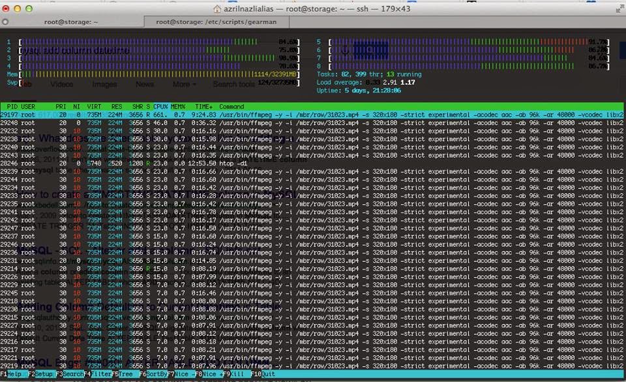Click the fullscreen arrows icon in title bar
The image size is (626, 382).
coord(619,8)
